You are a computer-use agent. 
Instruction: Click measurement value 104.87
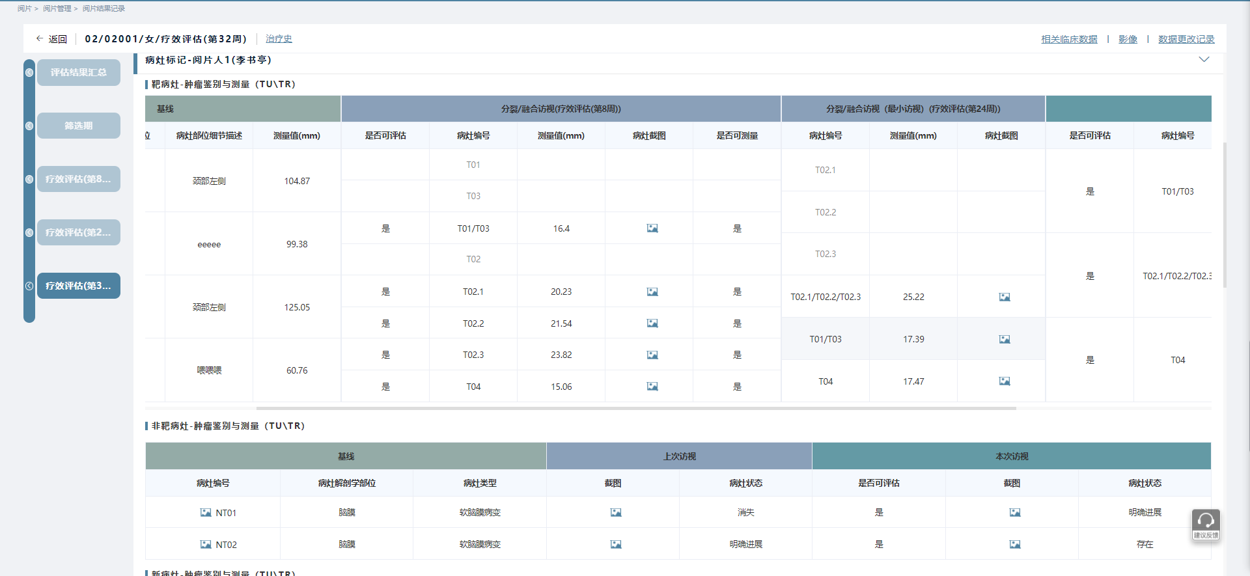coord(297,181)
